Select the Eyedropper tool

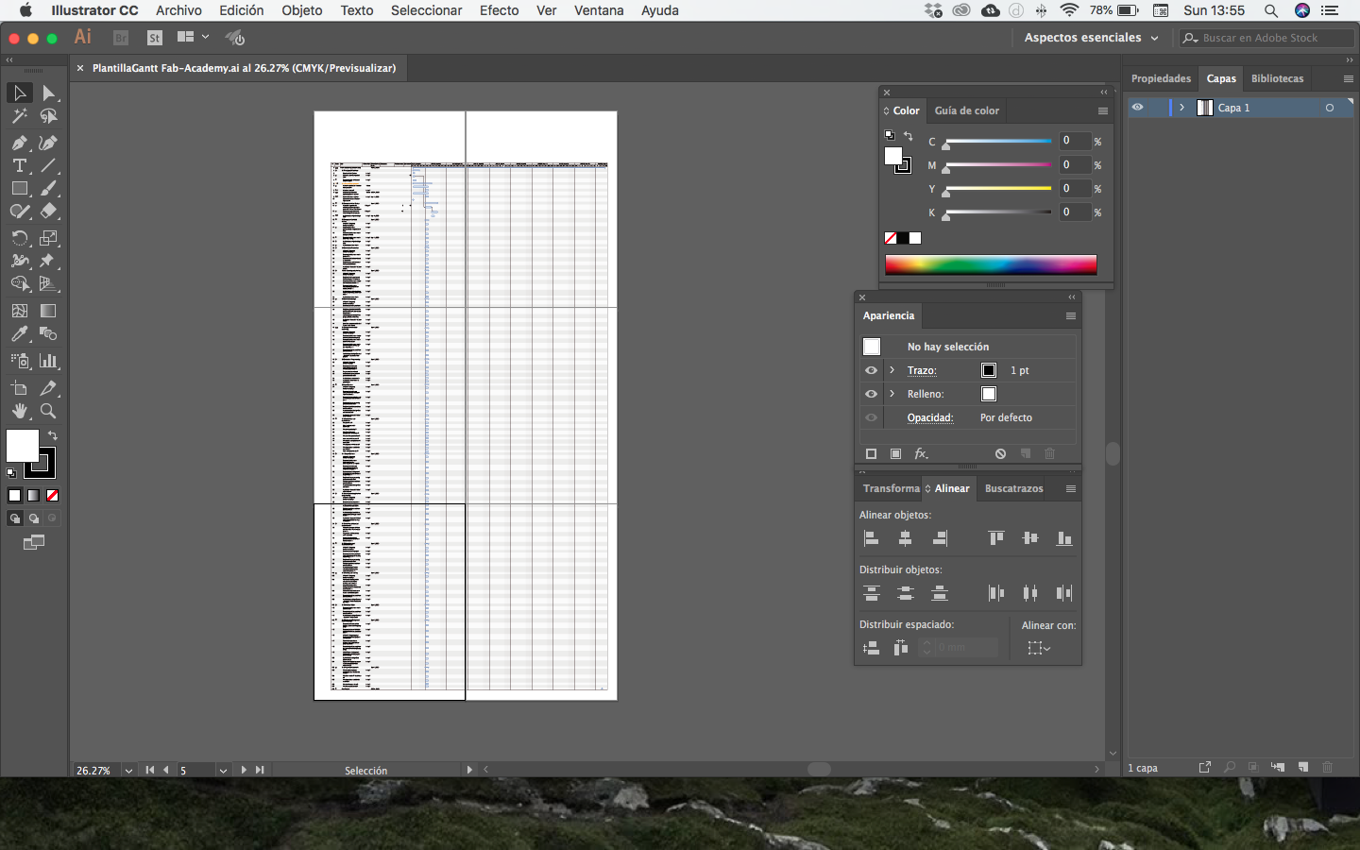pyautogui.click(x=19, y=334)
